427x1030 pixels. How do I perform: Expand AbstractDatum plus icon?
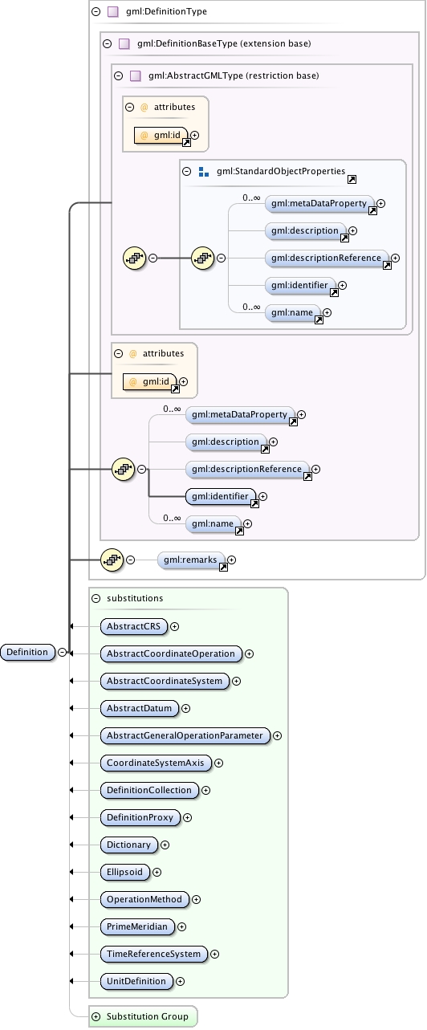tap(185, 708)
